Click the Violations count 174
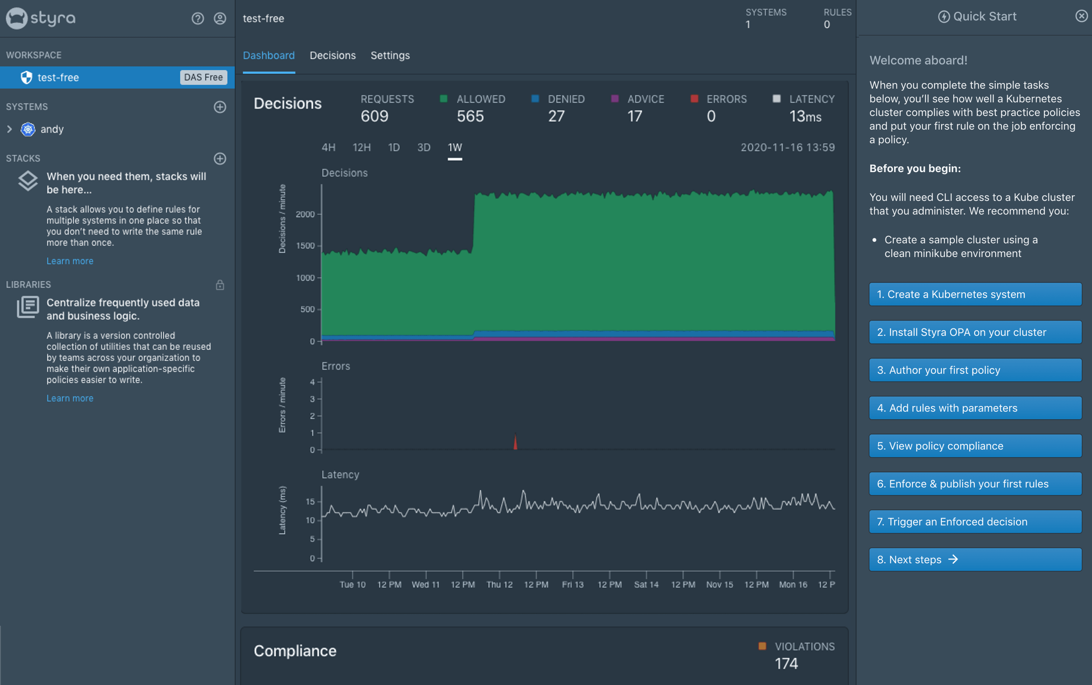This screenshot has height=685, width=1092. 786,664
